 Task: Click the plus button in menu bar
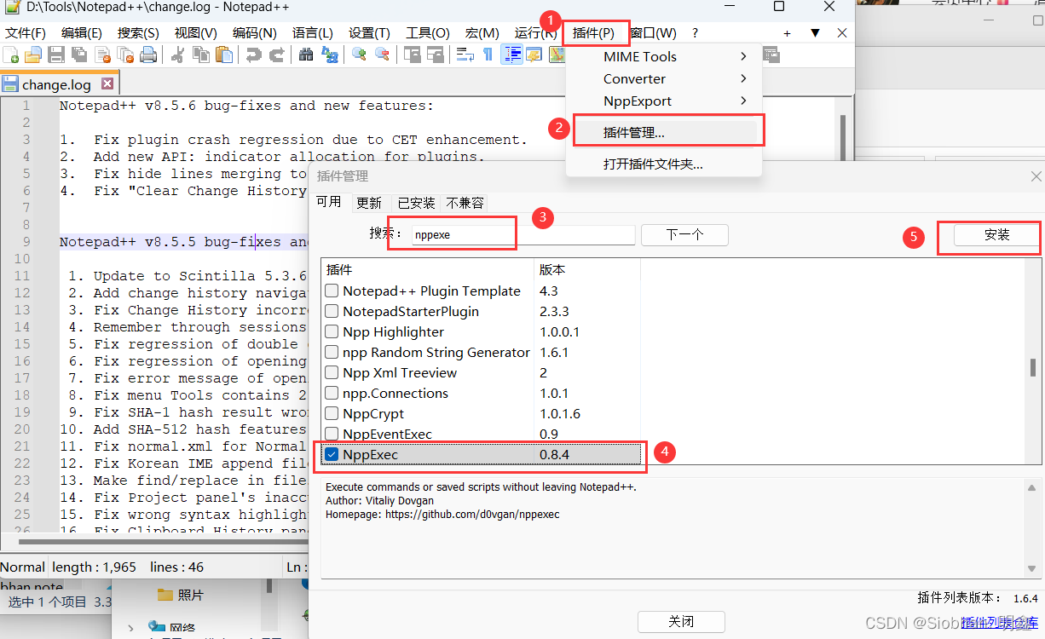click(787, 32)
